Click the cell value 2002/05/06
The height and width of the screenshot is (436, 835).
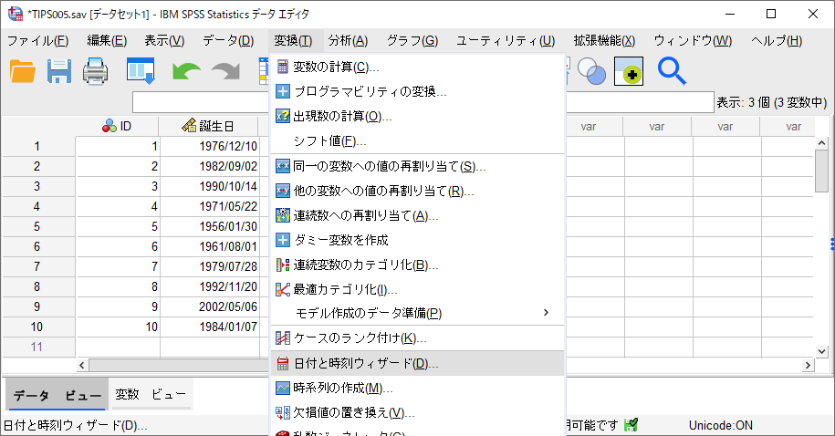[x=210, y=306]
